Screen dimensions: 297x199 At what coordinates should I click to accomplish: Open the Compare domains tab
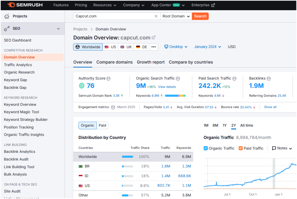click(x=114, y=62)
